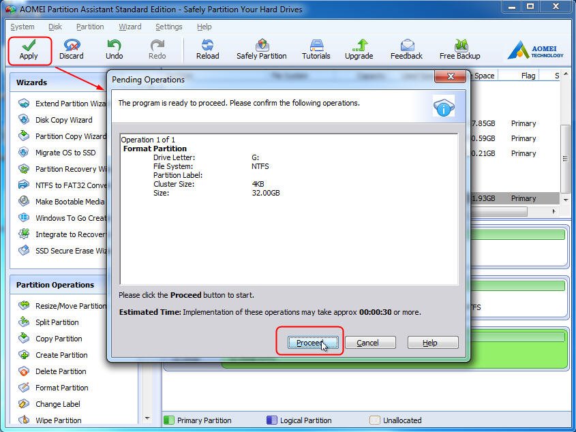Start the Extend Partition Wizard
576x432 pixels.
(62, 104)
